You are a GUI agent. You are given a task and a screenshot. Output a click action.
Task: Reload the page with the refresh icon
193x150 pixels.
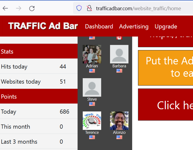coord(32,8)
